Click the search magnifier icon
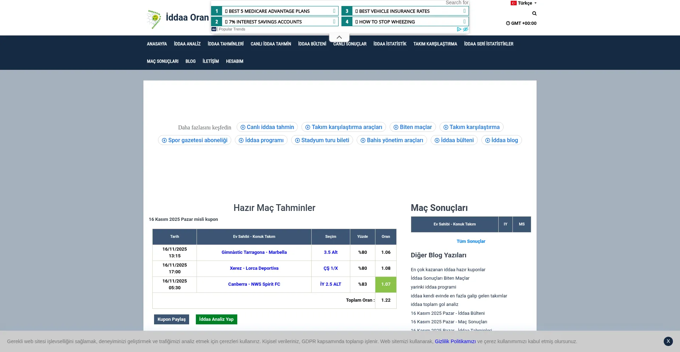The image size is (680, 352). pyautogui.click(x=534, y=13)
